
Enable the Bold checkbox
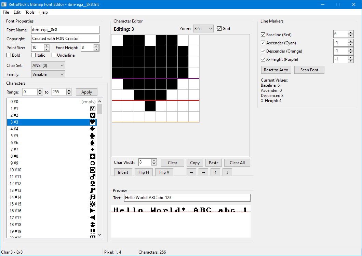[x=9, y=55]
